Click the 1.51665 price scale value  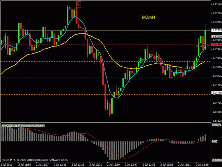[217, 112]
